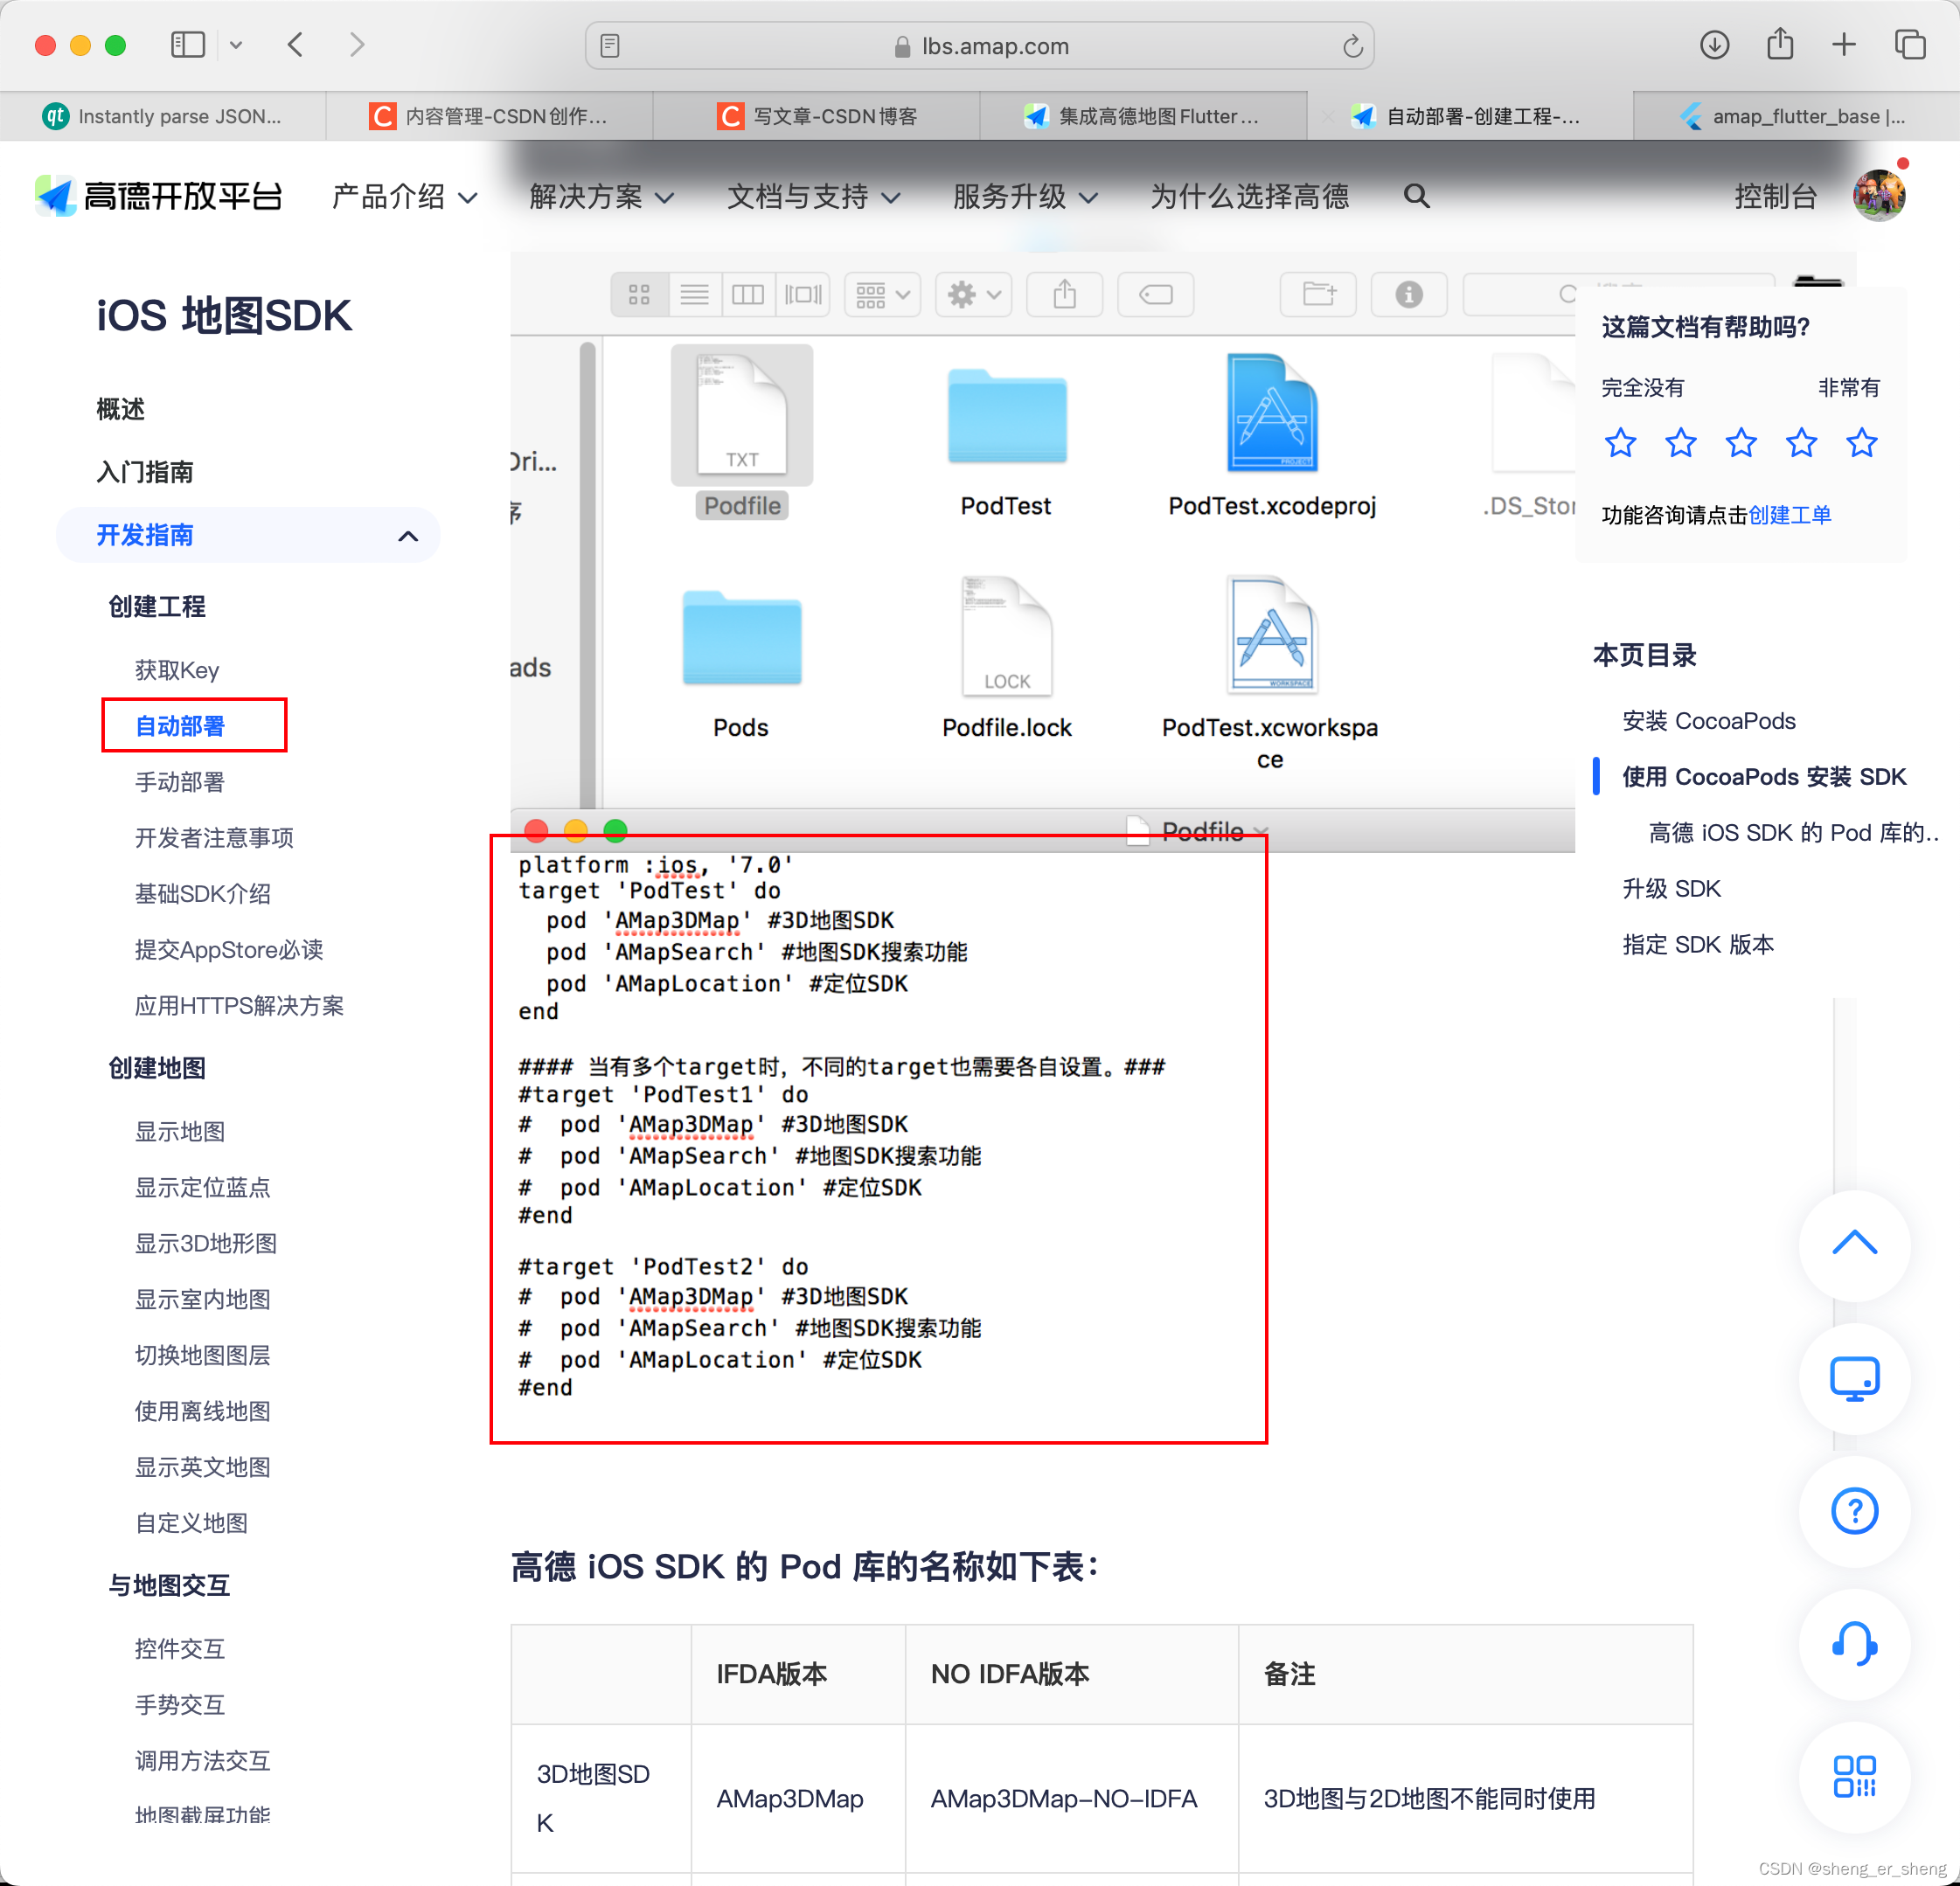Rate with the second star
1960x1886 pixels.
click(x=1681, y=441)
